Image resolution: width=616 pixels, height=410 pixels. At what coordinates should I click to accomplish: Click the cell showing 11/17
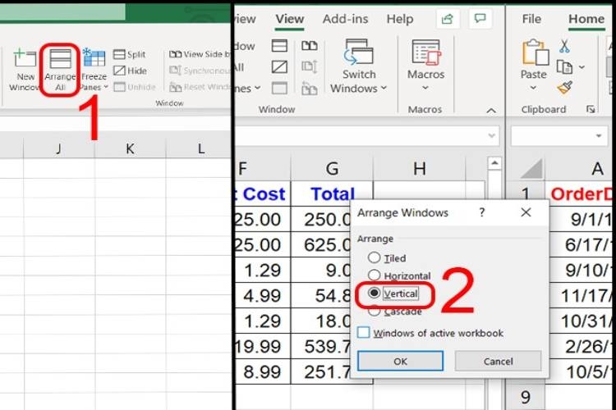(580, 295)
